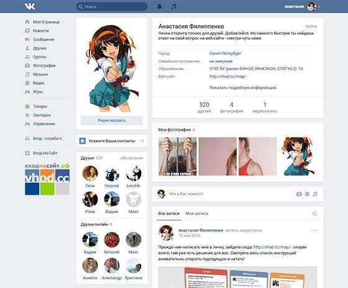Click 'обновления' in friends block
The image size is (348, 288).
pos(132,158)
